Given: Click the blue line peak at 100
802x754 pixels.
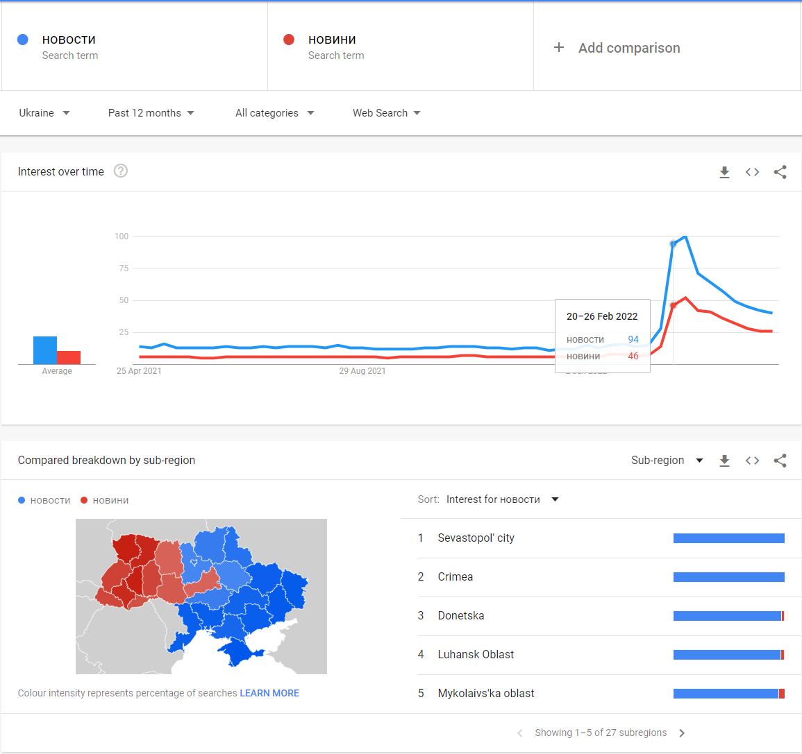Looking at the screenshot, I should tap(685, 237).
